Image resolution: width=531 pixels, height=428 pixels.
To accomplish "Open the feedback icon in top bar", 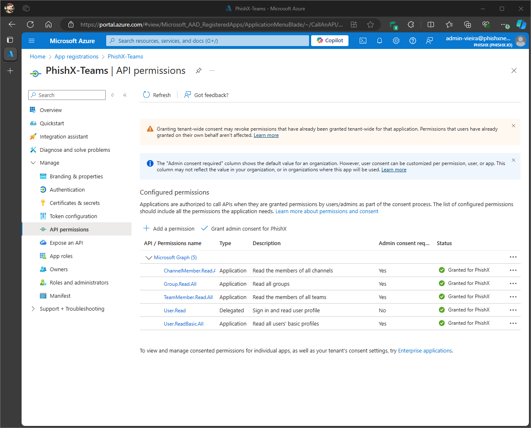I will [429, 41].
